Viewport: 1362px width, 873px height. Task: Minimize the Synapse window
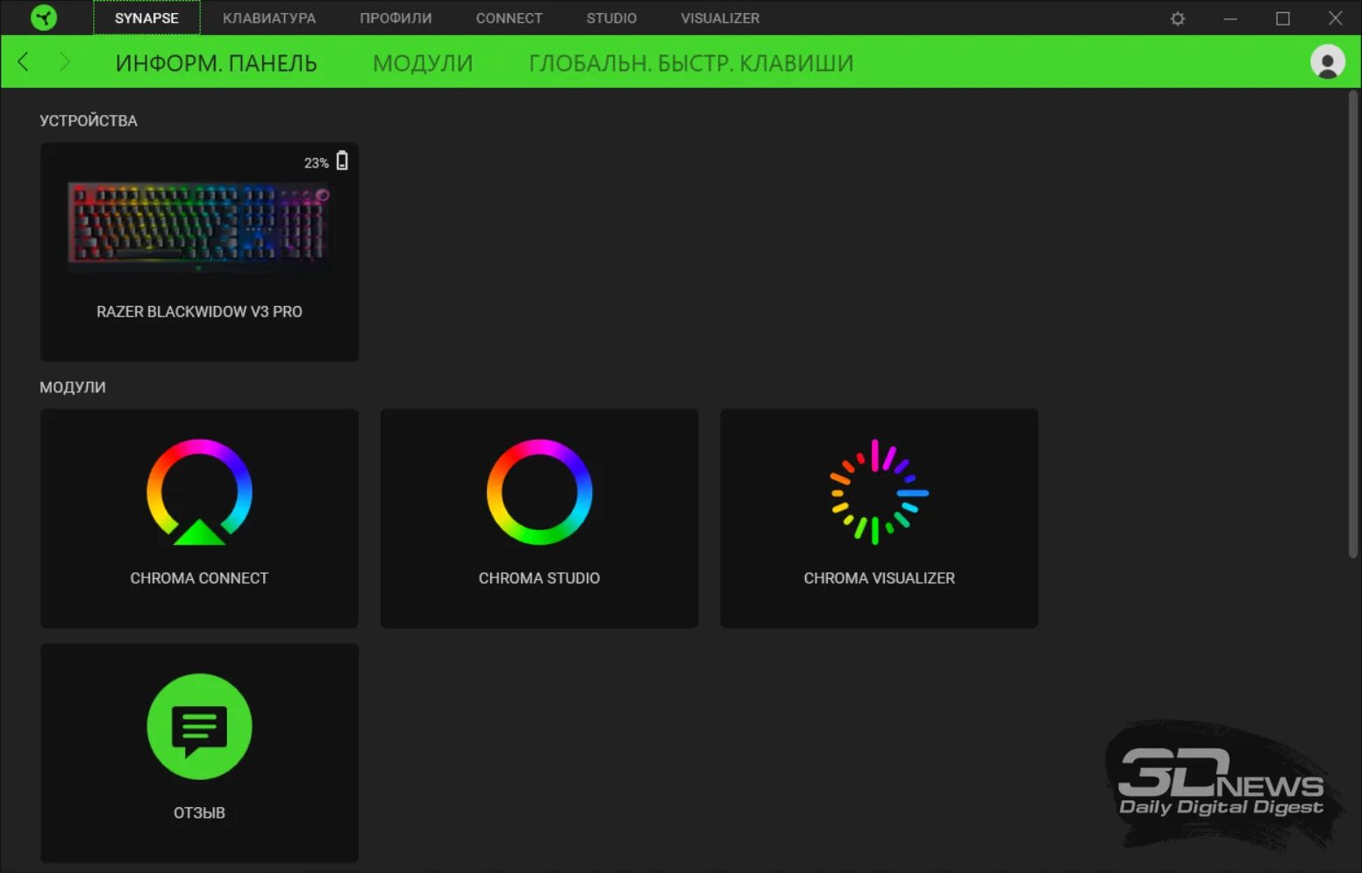click(x=1230, y=18)
